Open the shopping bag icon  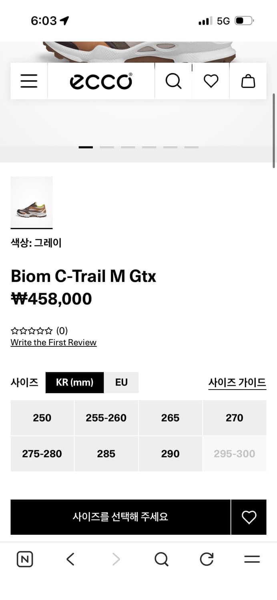pyautogui.click(x=248, y=80)
